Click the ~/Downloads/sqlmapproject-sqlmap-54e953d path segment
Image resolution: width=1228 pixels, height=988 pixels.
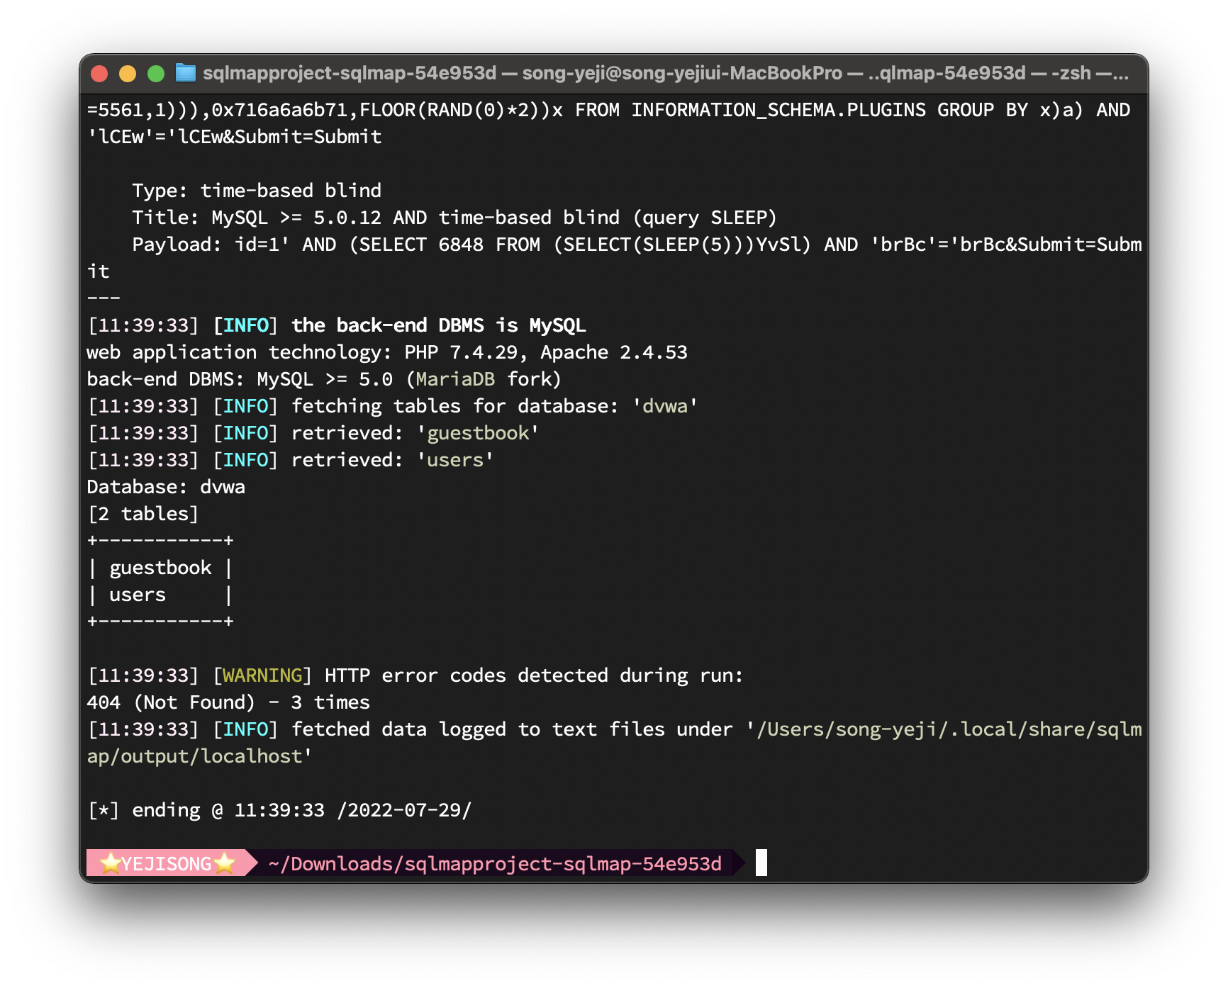(495, 863)
